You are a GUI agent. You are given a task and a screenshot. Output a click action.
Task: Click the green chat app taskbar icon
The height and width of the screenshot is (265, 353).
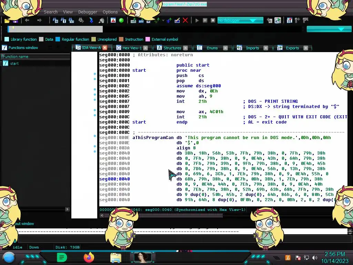(x=62, y=257)
